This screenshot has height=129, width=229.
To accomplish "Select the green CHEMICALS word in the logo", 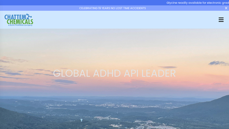I will point(20,22).
